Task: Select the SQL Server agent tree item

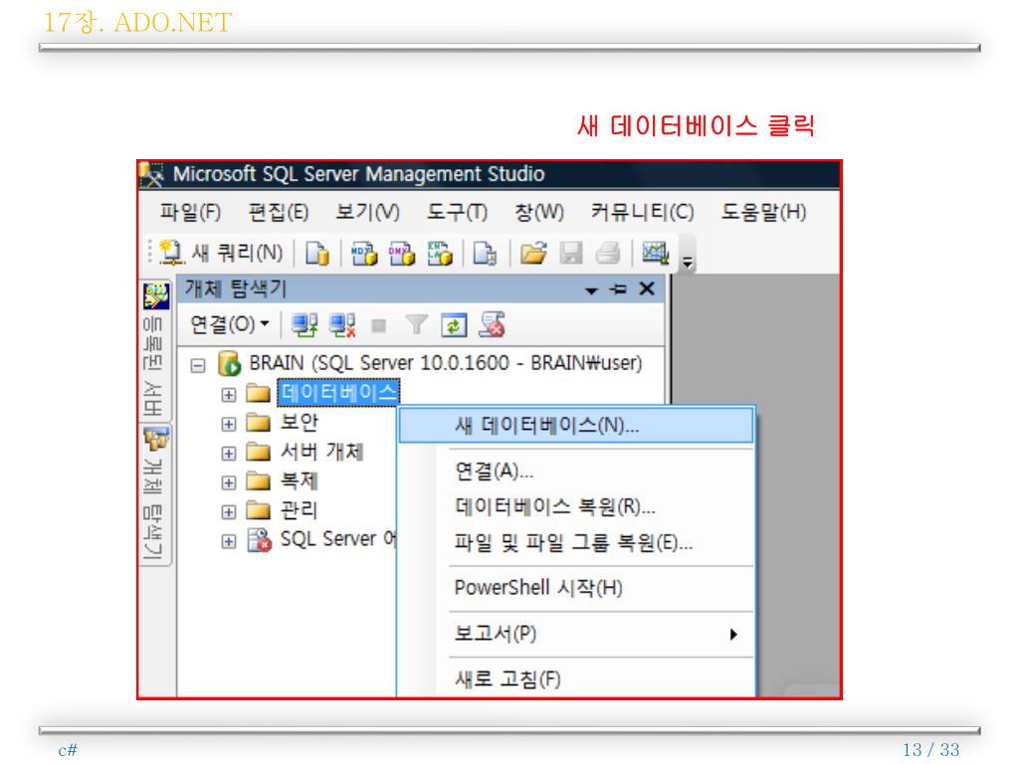Action: point(338,538)
